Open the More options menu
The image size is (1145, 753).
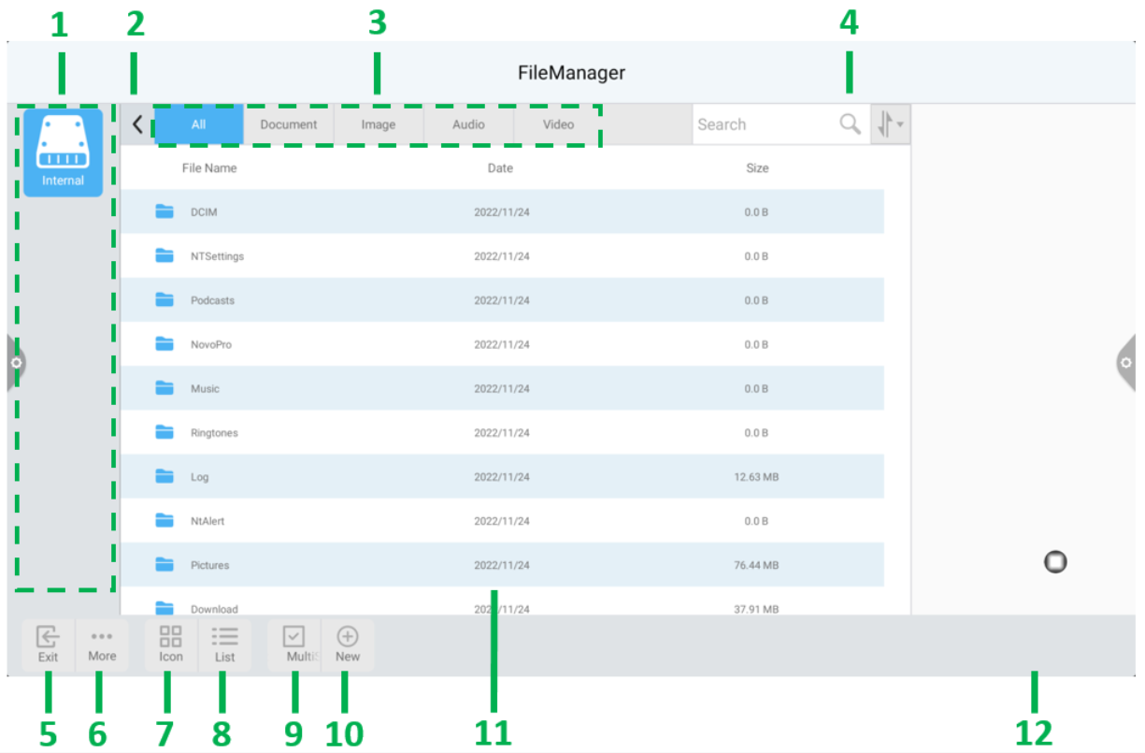102,644
